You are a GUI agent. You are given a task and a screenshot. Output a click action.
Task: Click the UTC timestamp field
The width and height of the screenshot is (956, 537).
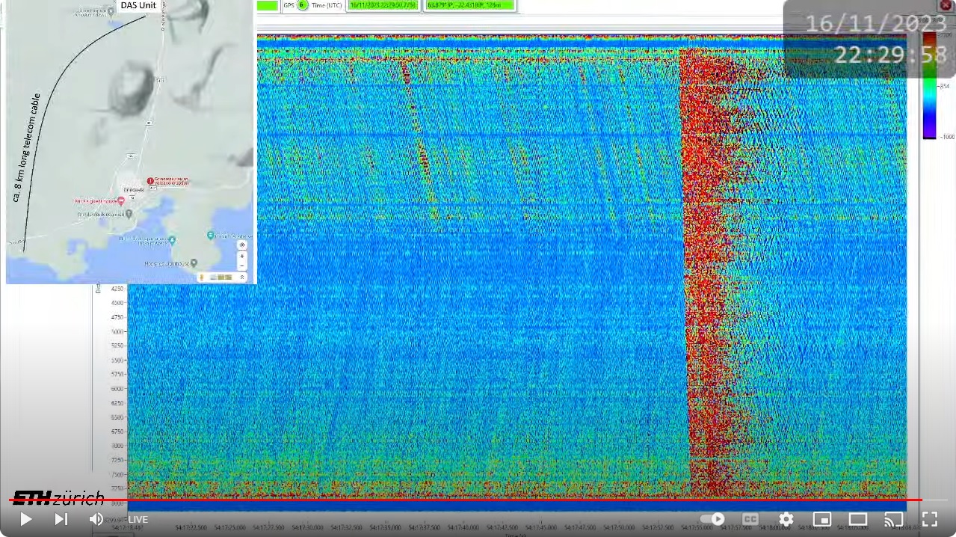point(383,5)
